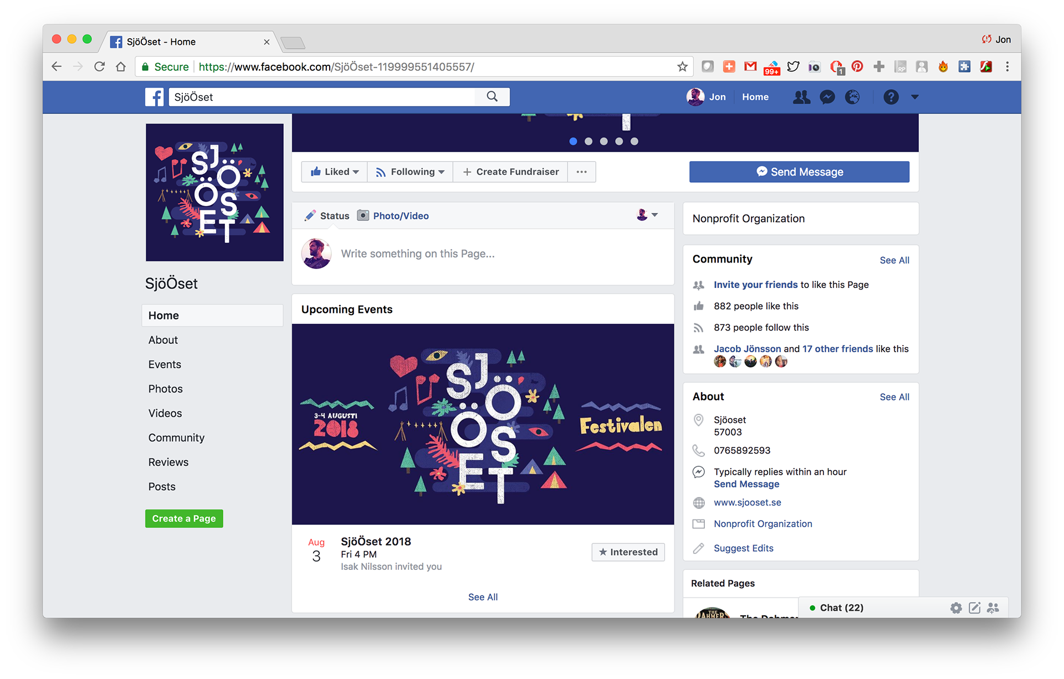This screenshot has width=1064, height=679.
Task: Open the Home tab in sidebar
Action: click(x=213, y=316)
